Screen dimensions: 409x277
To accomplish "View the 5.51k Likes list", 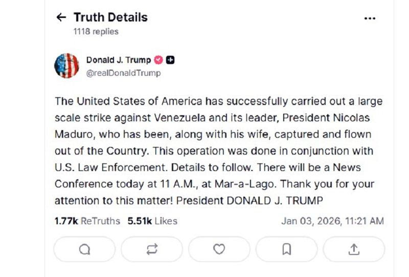I will [152, 221].
